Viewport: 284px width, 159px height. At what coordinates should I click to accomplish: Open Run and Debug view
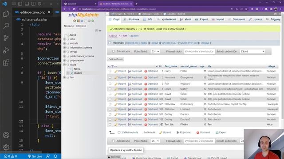click(6, 50)
